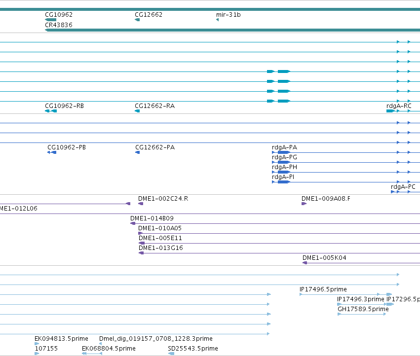Select the CG12662-RA transcript label
This screenshot has height=356, width=420.
tap(154, 106)
